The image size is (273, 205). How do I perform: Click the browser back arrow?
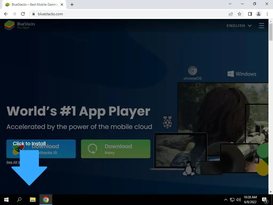(6, 14)
